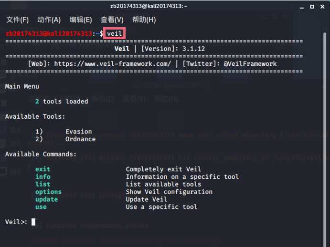Open the 动作(A) menu
Image resolution: width=330 pixels, height=247 pixels.
point(49,20)
